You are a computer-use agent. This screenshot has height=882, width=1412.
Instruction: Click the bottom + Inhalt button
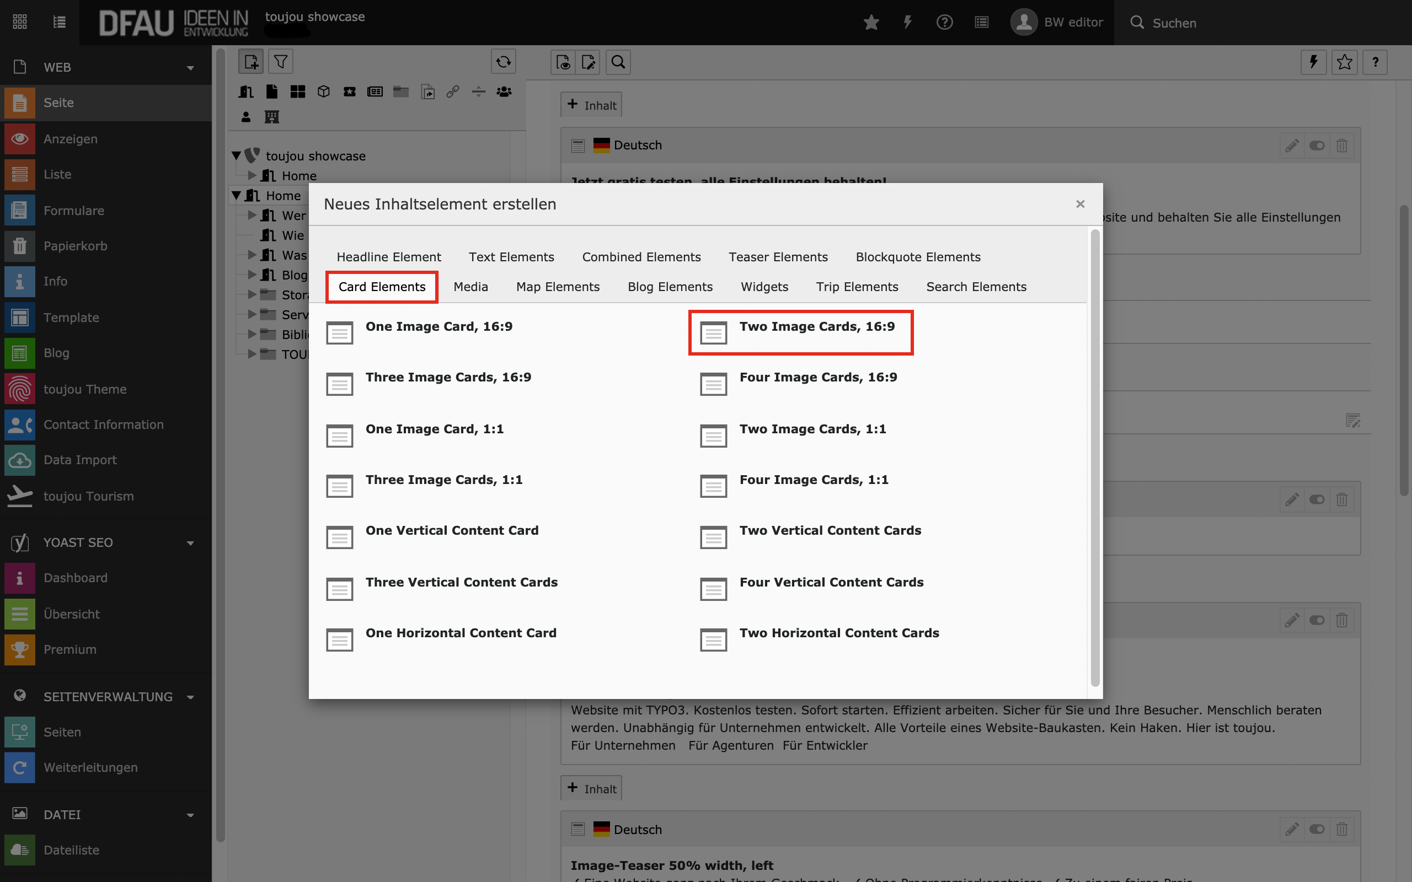click(x=591, y=788)
